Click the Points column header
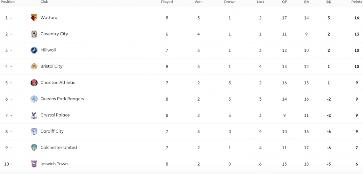Image resolution: width=363 pixels, height=174 pixels. coord(357,2)
